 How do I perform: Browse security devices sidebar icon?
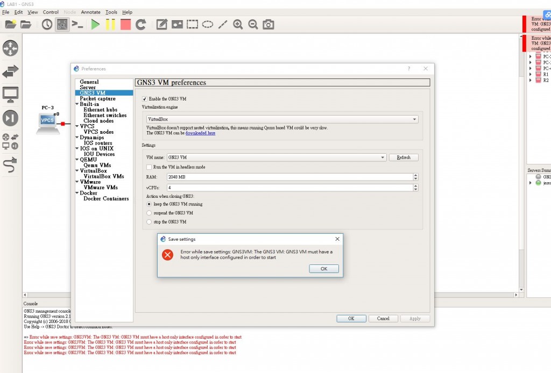(x=11, y=118)
